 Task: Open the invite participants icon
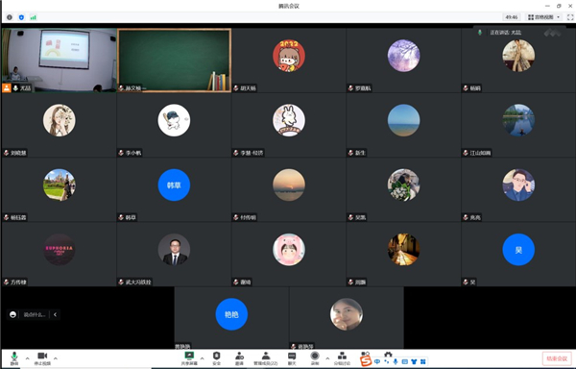pyautogui.click(x=239, y=358)
